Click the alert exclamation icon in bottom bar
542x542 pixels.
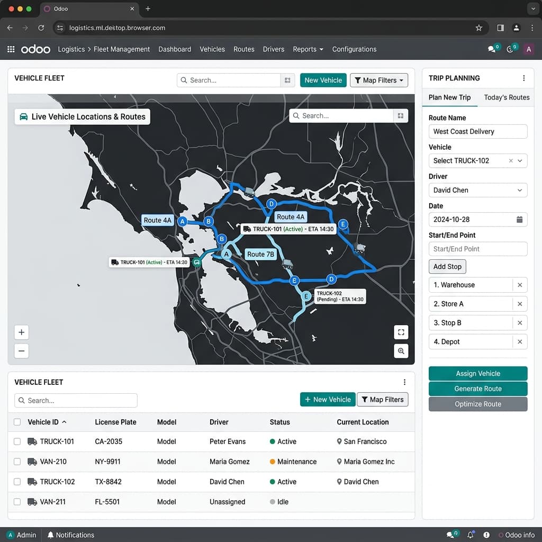pyautogui.click(x=486, y=535)
